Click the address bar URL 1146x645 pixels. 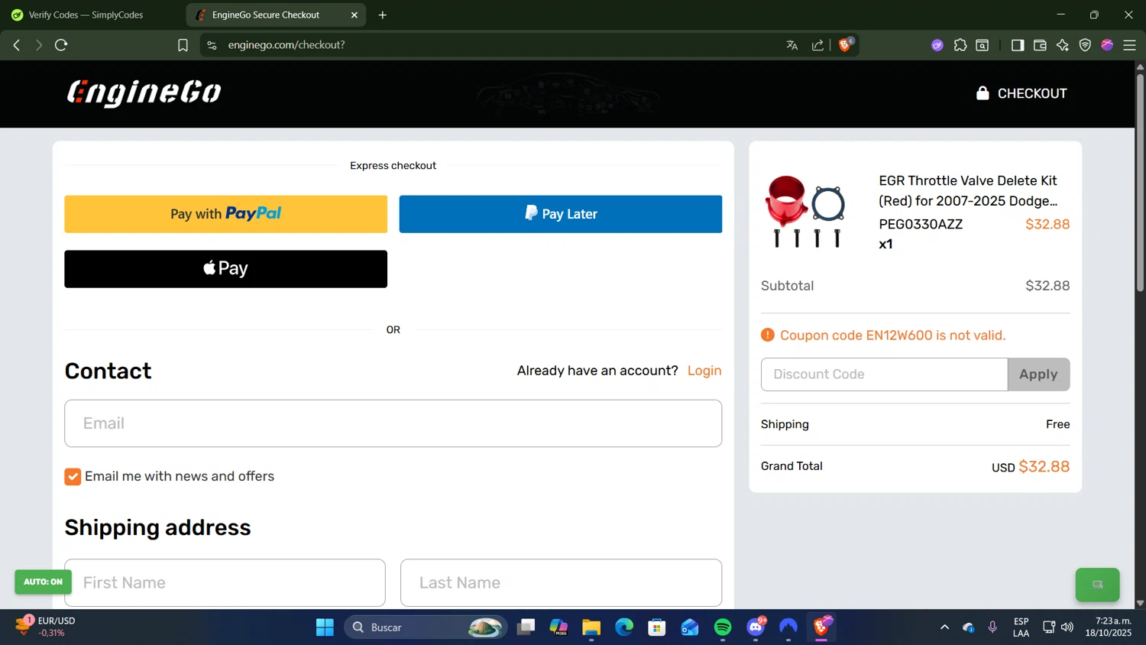(286, 45)
